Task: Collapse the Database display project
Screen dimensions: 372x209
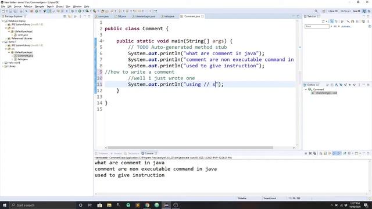Action: (3, 21)
